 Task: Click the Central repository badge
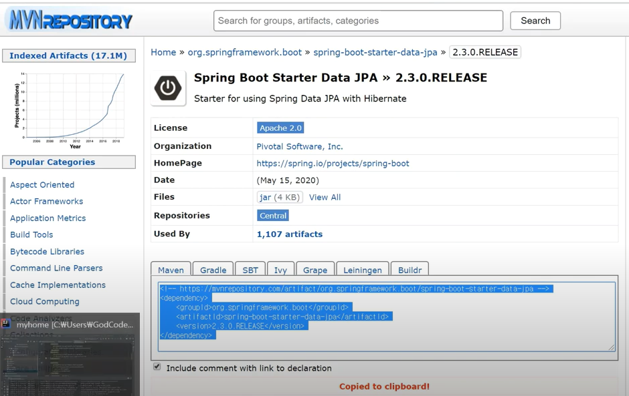(273, 216)
